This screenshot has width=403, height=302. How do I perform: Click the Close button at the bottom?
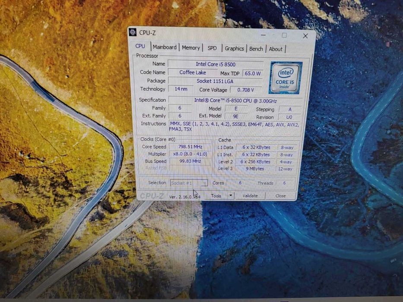280,196
